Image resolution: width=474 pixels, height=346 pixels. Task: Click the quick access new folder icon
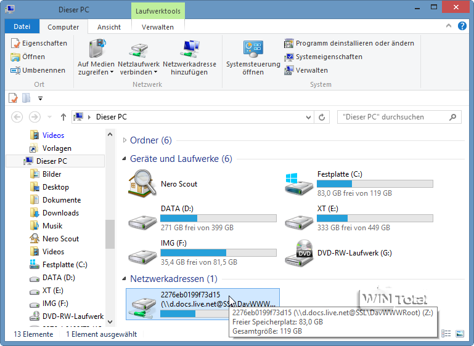pos(27,98)
